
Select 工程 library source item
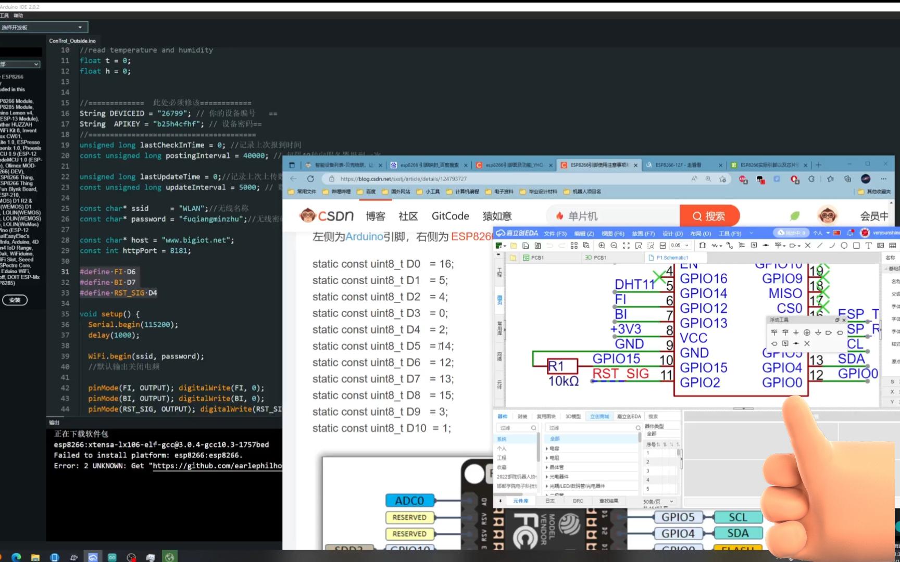click(x=502, y=458)
